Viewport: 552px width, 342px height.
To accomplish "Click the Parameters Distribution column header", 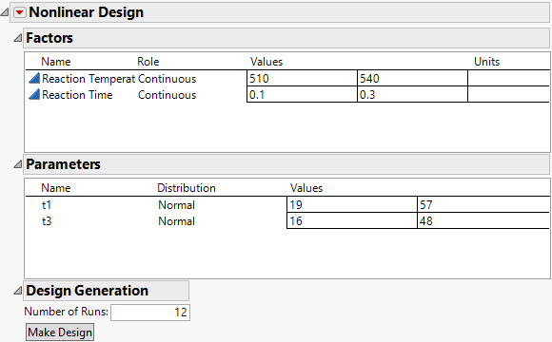I will pos(187,188).
